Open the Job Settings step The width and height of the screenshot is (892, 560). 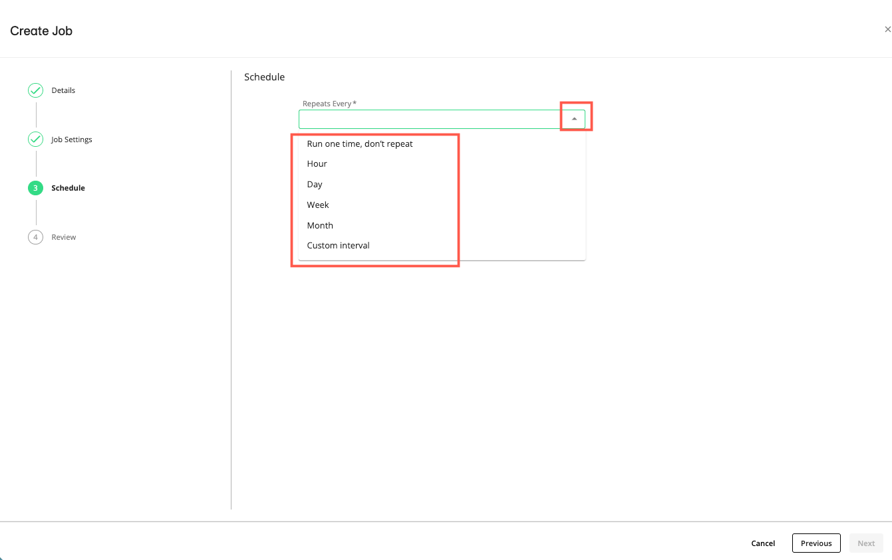(72, 140)
